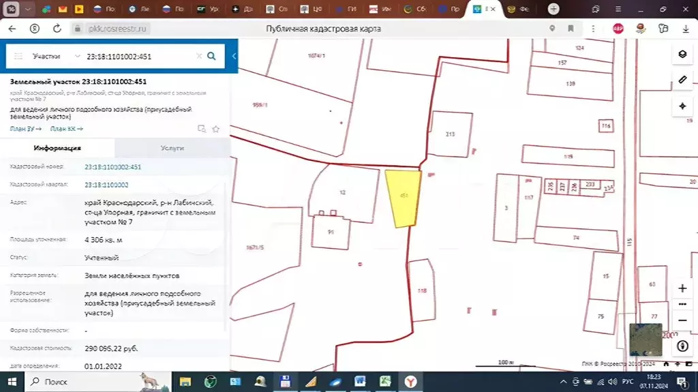698x392 pixels.
Task: Open the ABP ad blocker extension
Action: (x=618, y=29)
